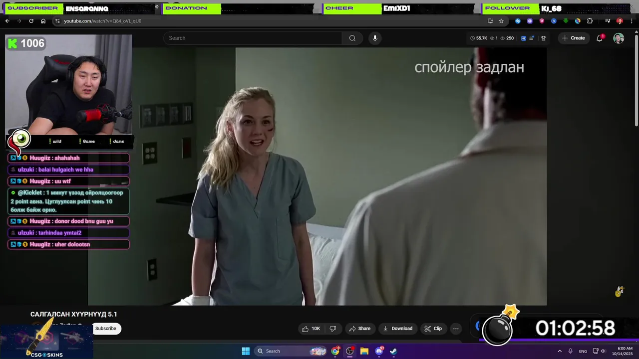Open site information icon in address bar
This screenshot has height=359, width=639.
point(57,21)
